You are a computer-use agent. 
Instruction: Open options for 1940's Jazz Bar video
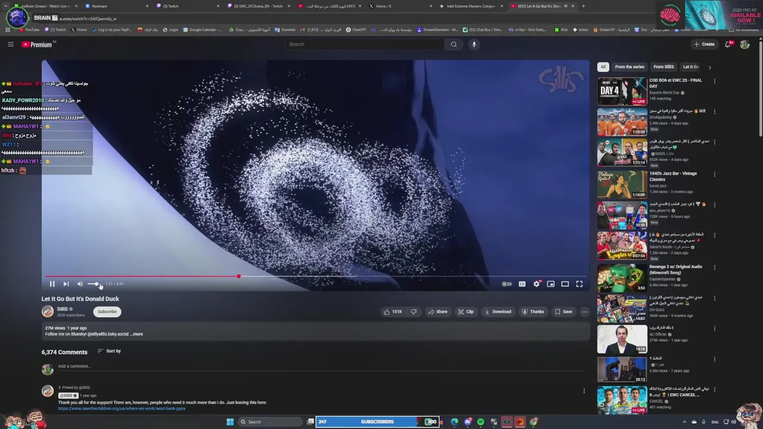click(714, 174)
